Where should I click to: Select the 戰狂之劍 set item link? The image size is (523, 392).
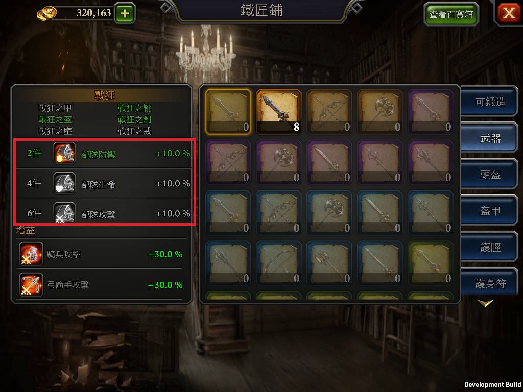[134, 119]
